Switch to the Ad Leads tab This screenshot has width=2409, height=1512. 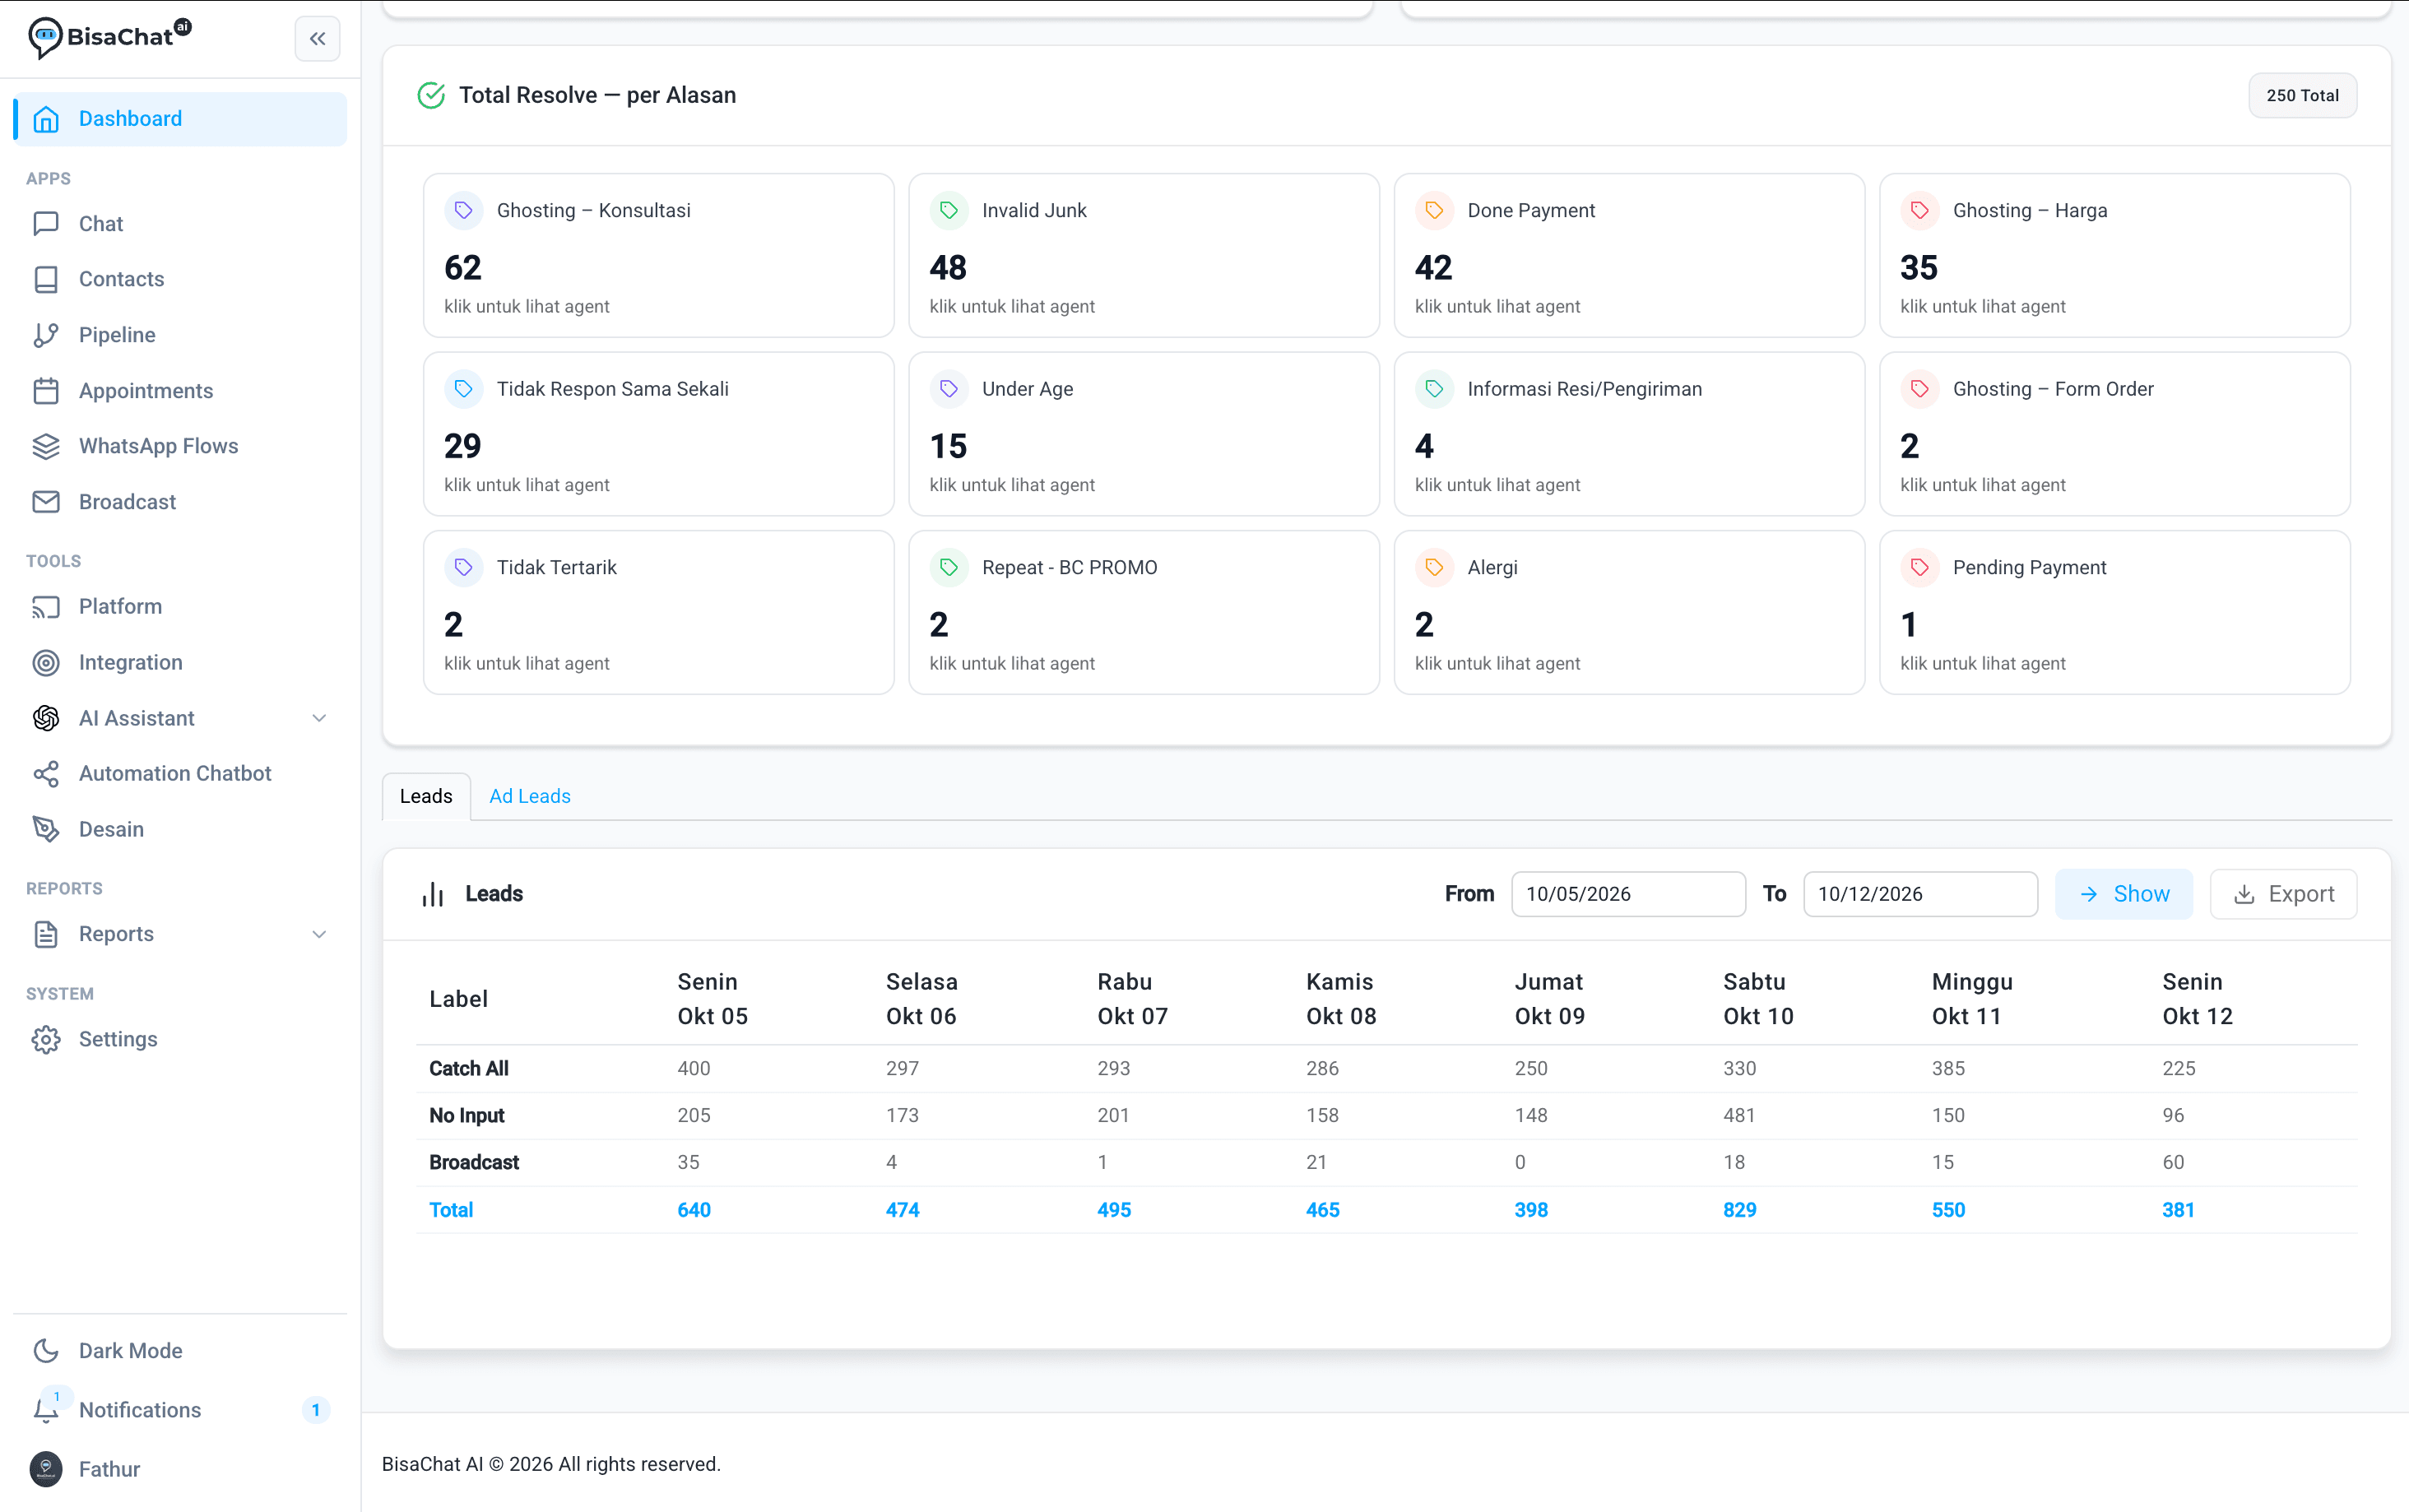(x=530, y=796)
